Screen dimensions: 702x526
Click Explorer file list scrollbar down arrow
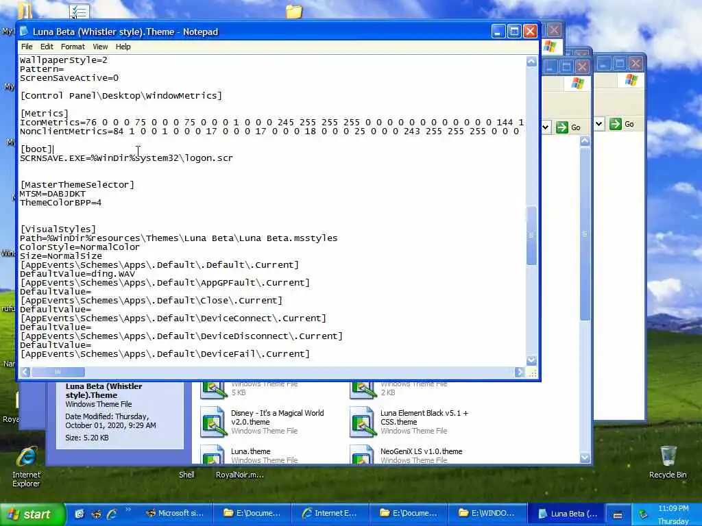(585, 458)
